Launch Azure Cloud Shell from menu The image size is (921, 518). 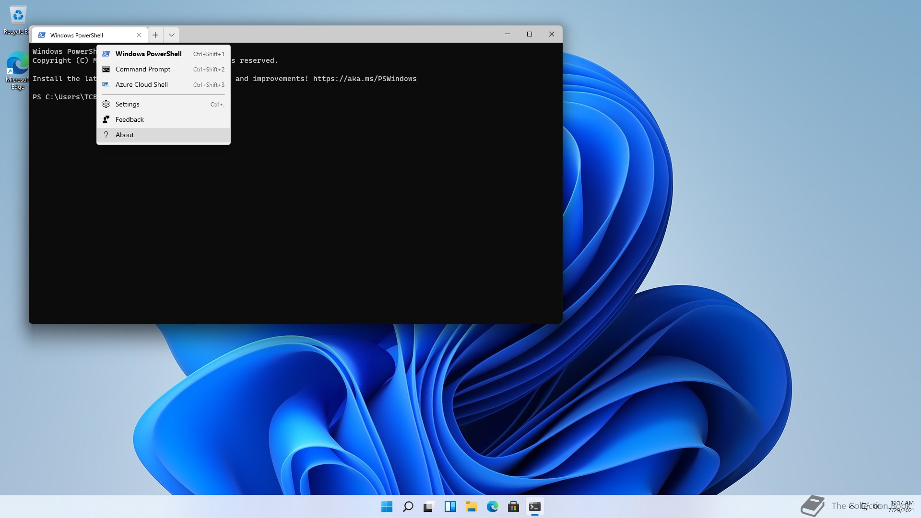click(x=163, y=84)
